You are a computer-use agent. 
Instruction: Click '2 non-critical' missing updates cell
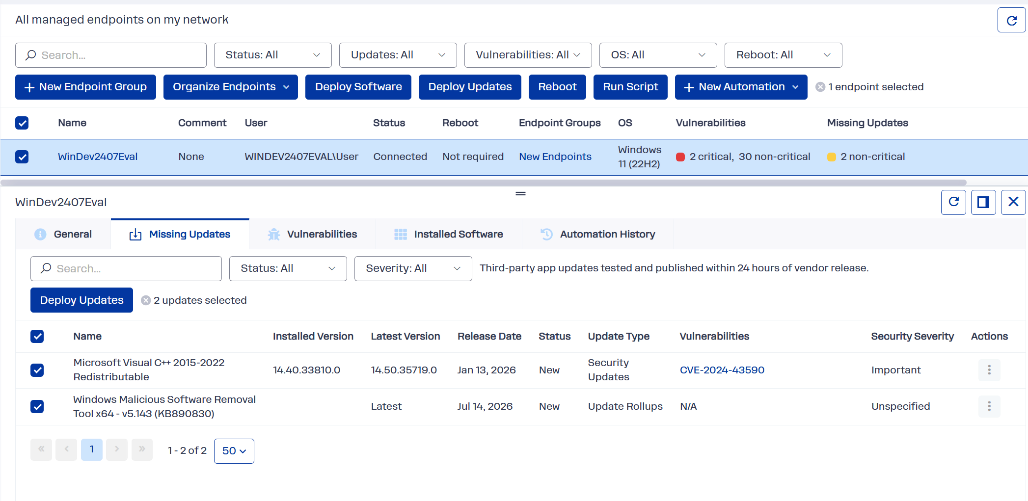[866, 157]
